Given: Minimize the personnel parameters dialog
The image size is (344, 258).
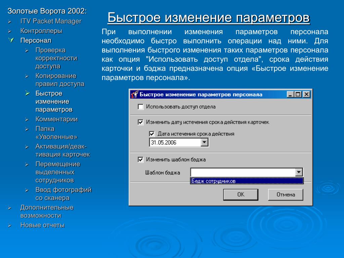Looking at the screenshot, I should pyautogui.click(x=290, y=94).
